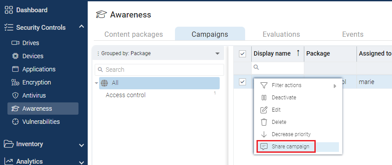Click the Applications window icon
Viewport: 392px width, 165px height.
click(x=15, y=69)
